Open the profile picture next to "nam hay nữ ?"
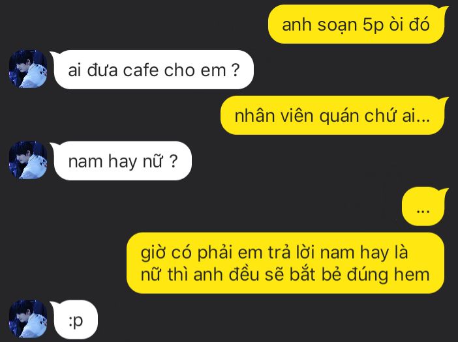Screen dimensions: 458x342 pyautogui.click(x=28, y=160)
